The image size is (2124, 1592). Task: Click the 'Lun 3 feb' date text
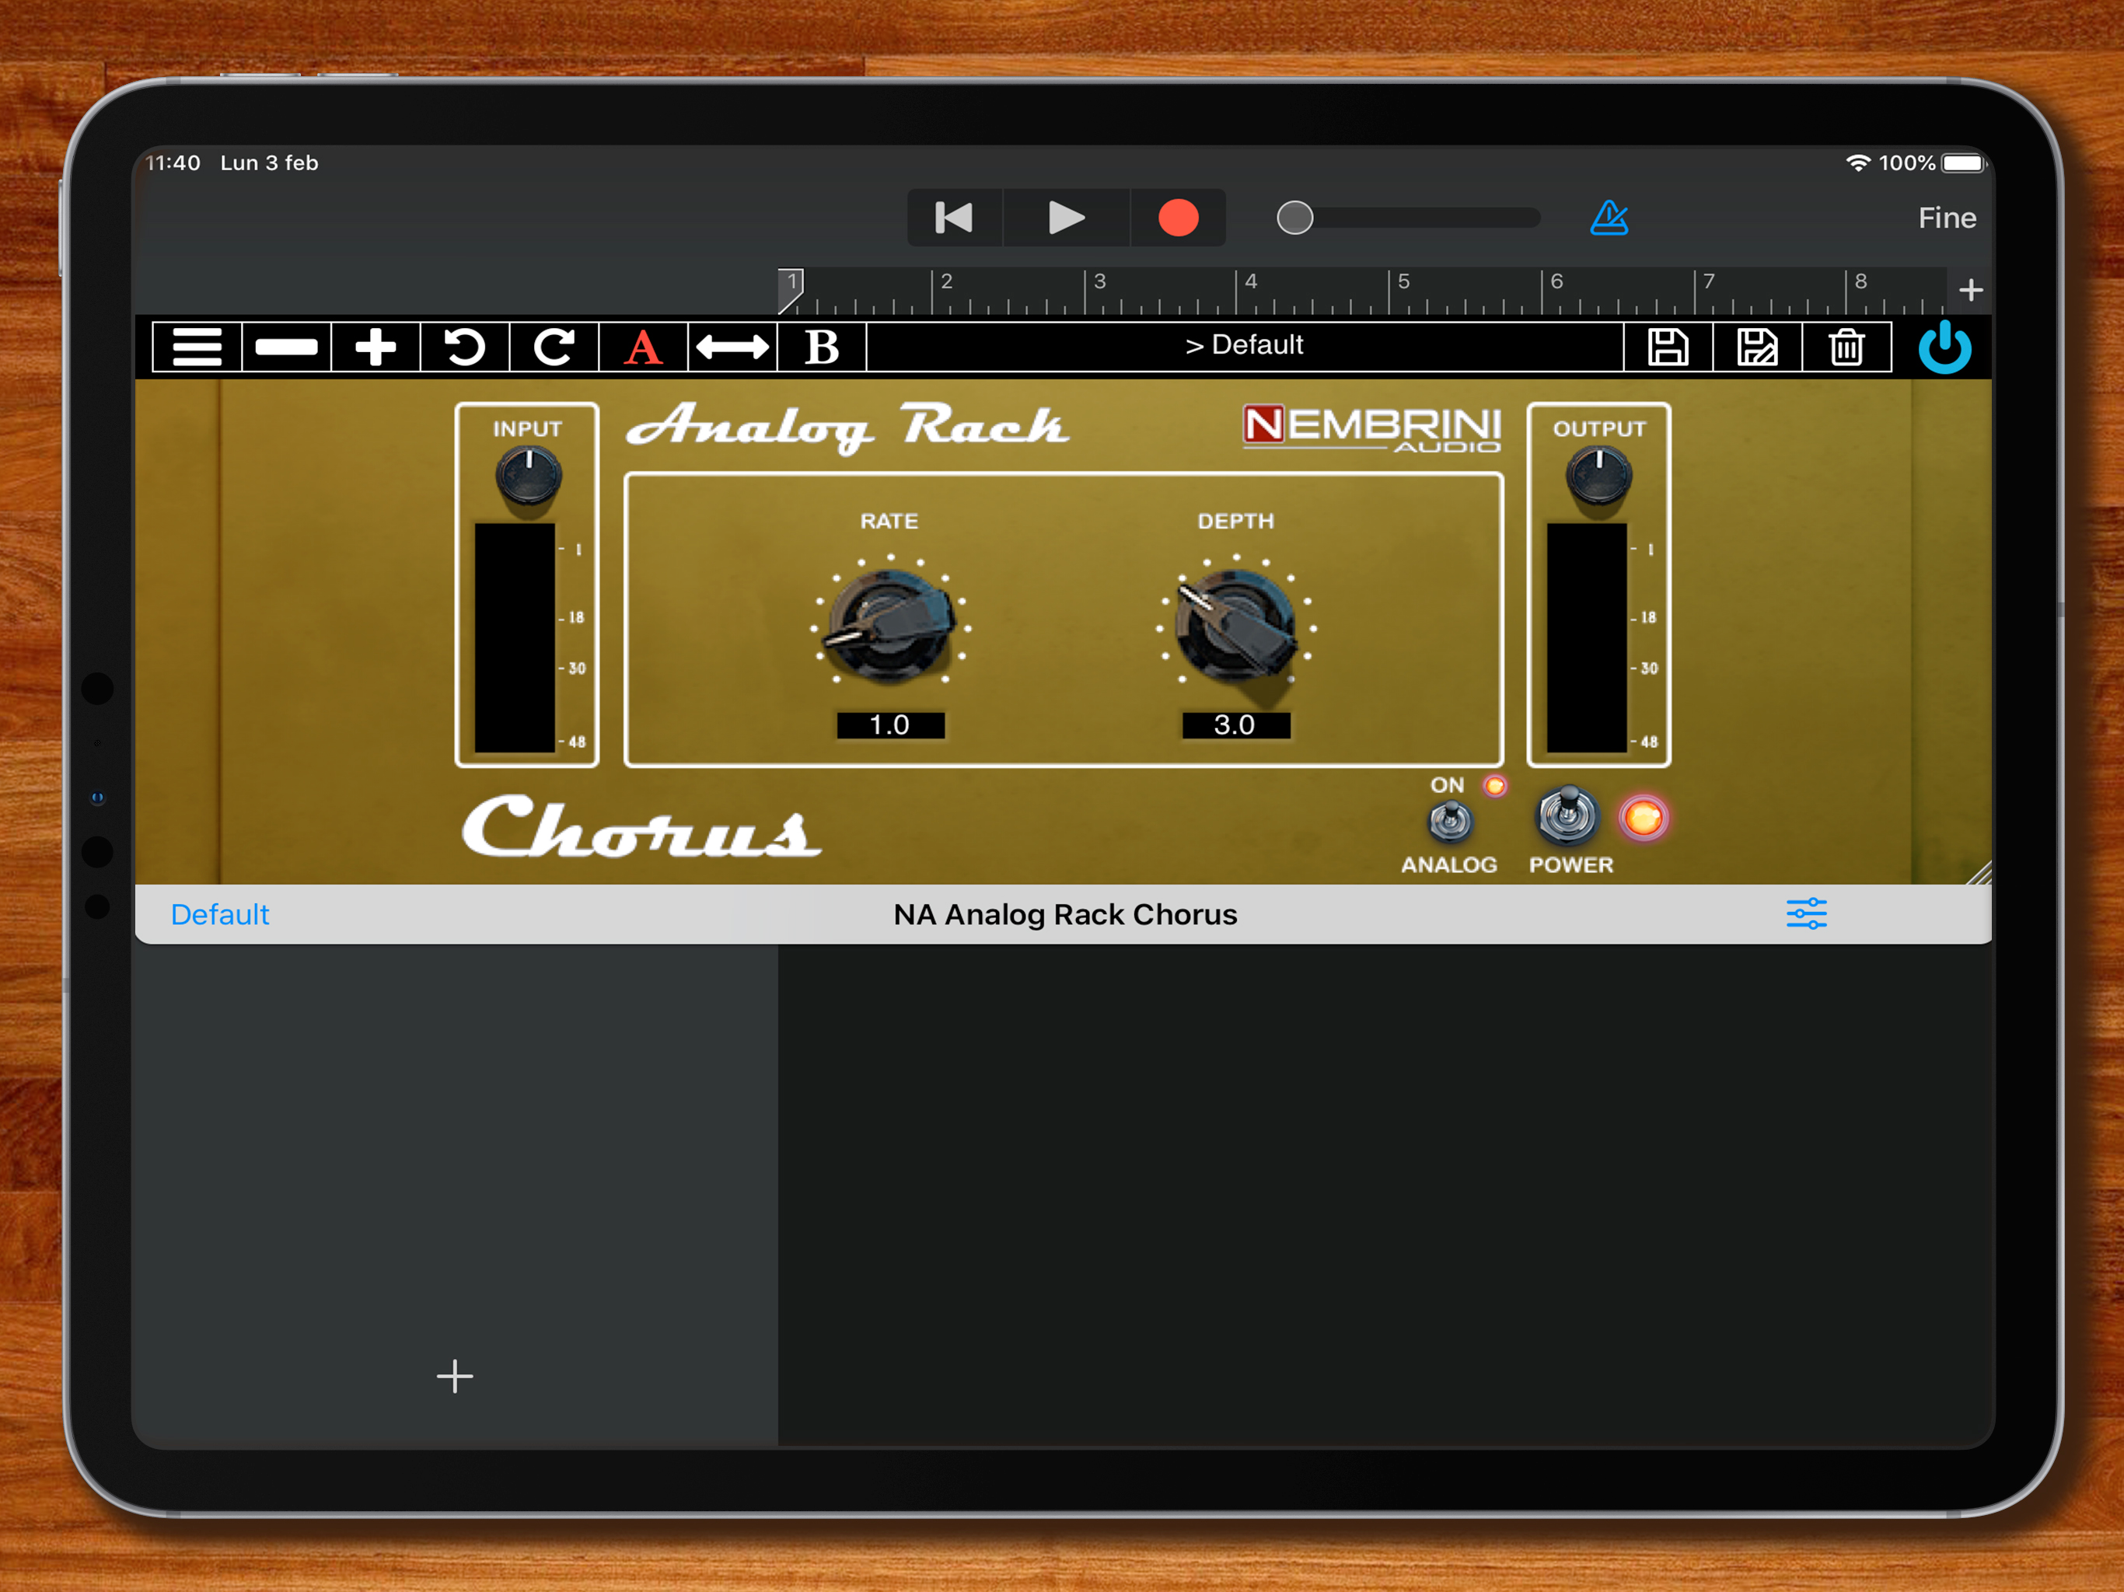pos(269,163)
